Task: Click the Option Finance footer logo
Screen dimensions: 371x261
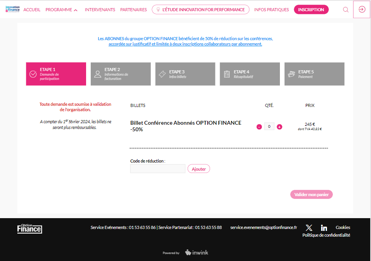Action: [x=30, y=229]
